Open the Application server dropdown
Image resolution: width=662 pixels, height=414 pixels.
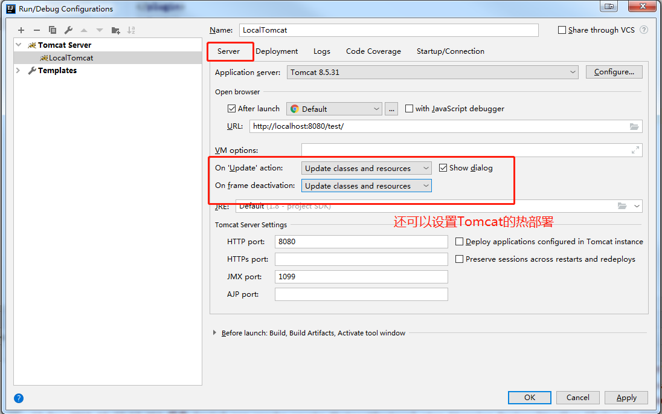(x=432, y=73)
